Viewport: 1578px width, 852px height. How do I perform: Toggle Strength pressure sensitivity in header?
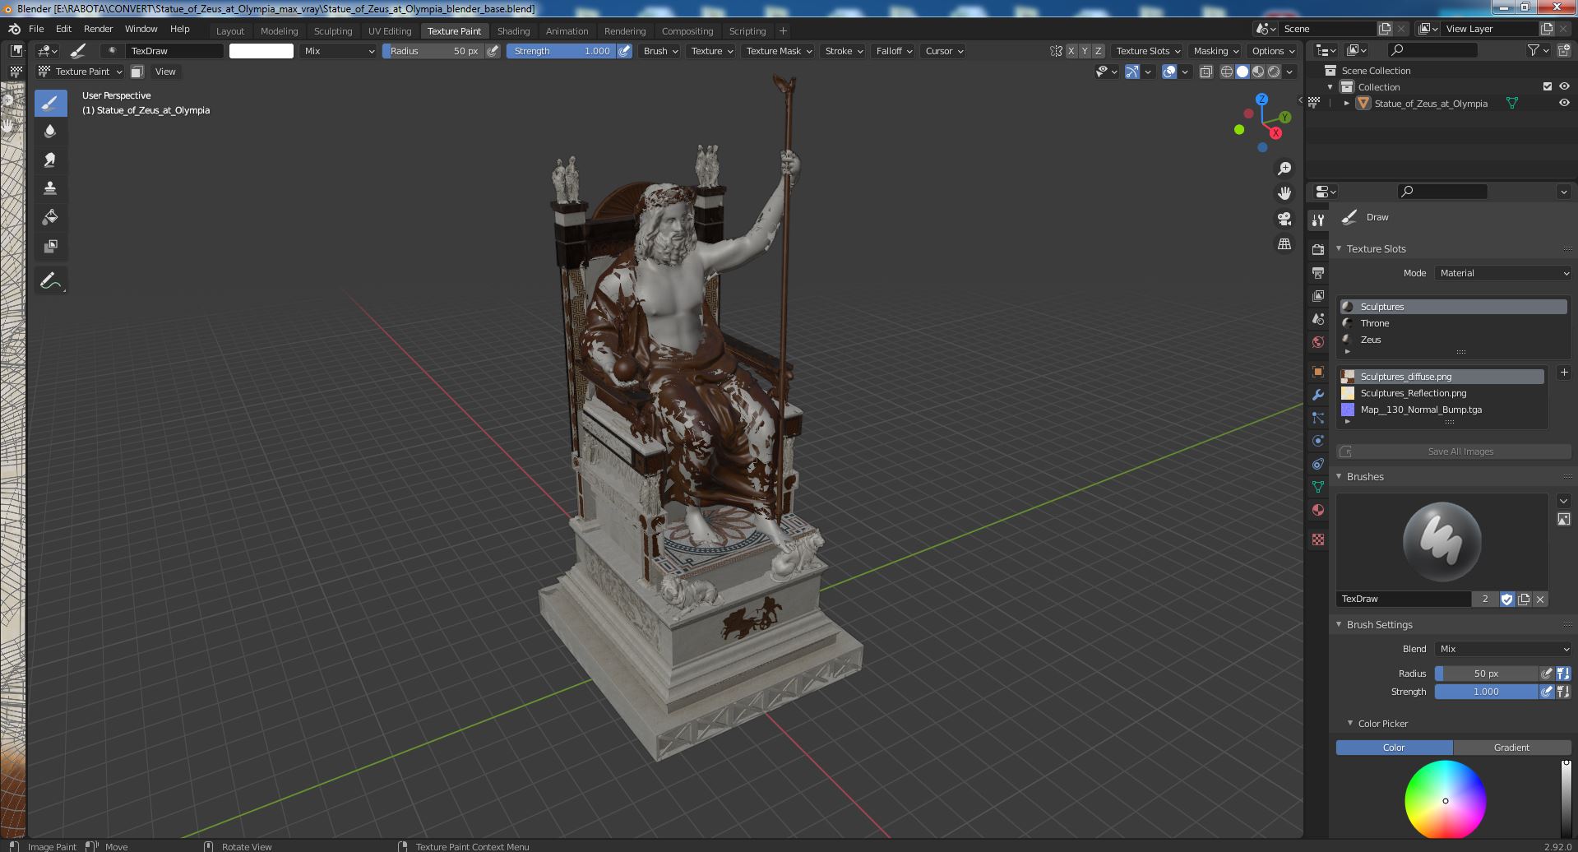(x=625, y=51)
